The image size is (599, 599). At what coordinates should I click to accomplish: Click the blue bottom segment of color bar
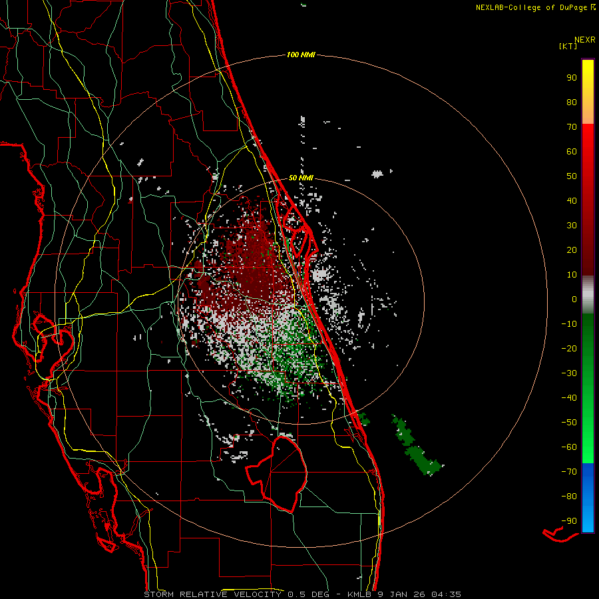588,498
